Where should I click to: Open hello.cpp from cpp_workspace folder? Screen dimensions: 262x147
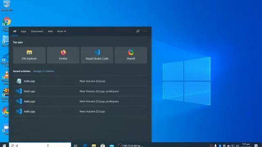click(x=80, y=101)
